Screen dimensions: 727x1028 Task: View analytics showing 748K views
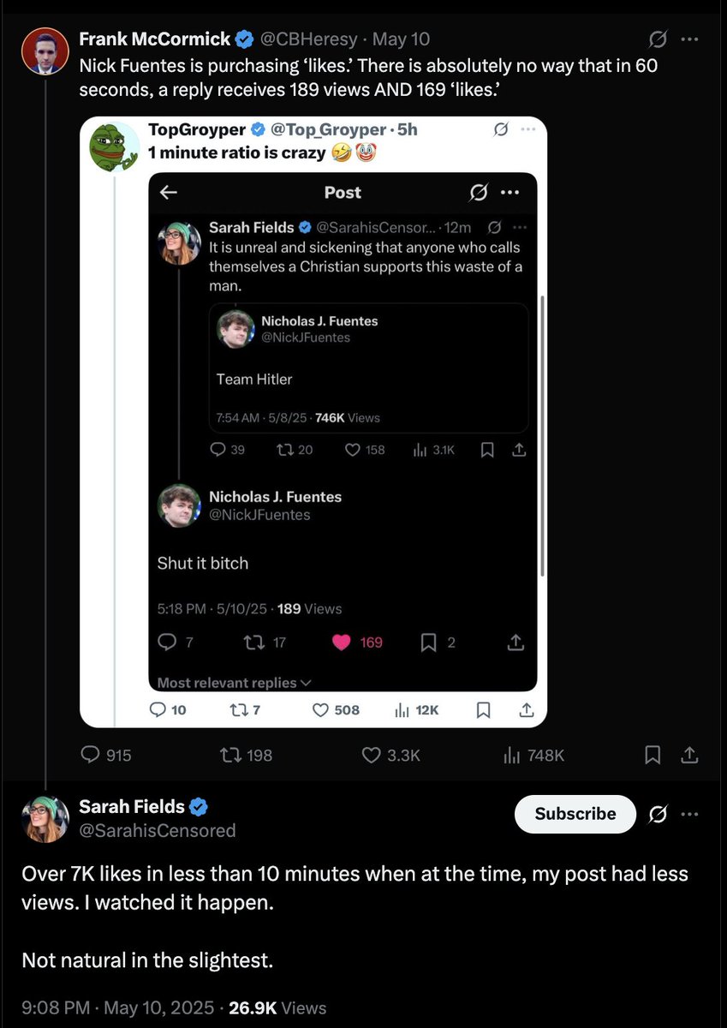coord(512,755)
